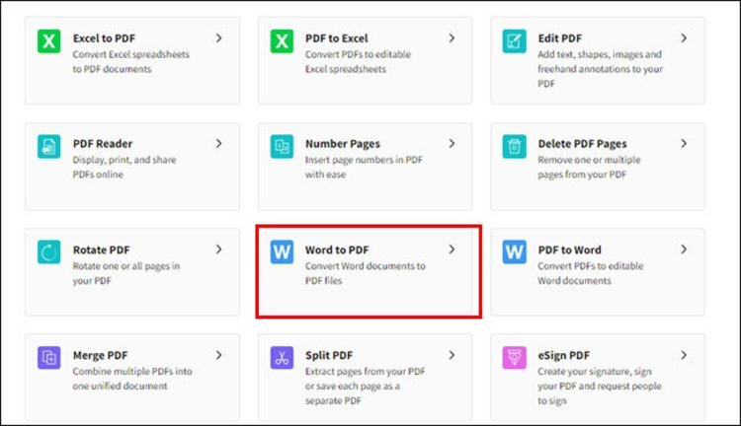Select the Merge PDF title
The height and width of the screenshot is (426, 741).
coord(100,355)
